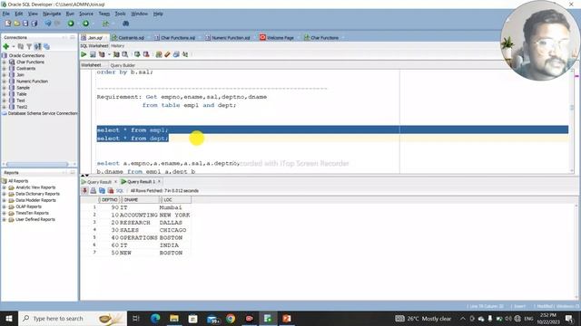Viewport: 581px width, 326px height.
Task: Click the Undo icon in main toolbar
Action: click(x=48, y=24)
